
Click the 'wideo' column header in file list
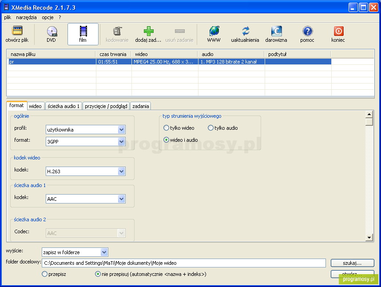(x=164, y=54)
